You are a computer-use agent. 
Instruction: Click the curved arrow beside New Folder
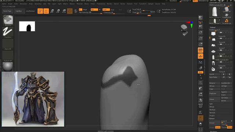pos(224,77)
